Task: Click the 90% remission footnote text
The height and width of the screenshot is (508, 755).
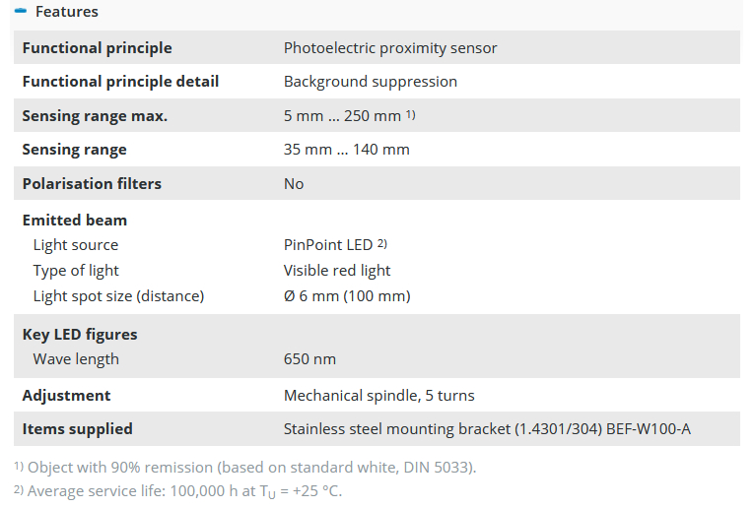Action: point(251,467)
